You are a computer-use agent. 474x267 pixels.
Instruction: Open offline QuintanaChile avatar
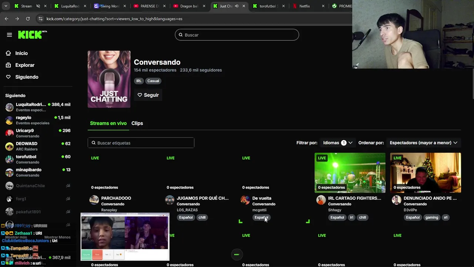point(9,186)
